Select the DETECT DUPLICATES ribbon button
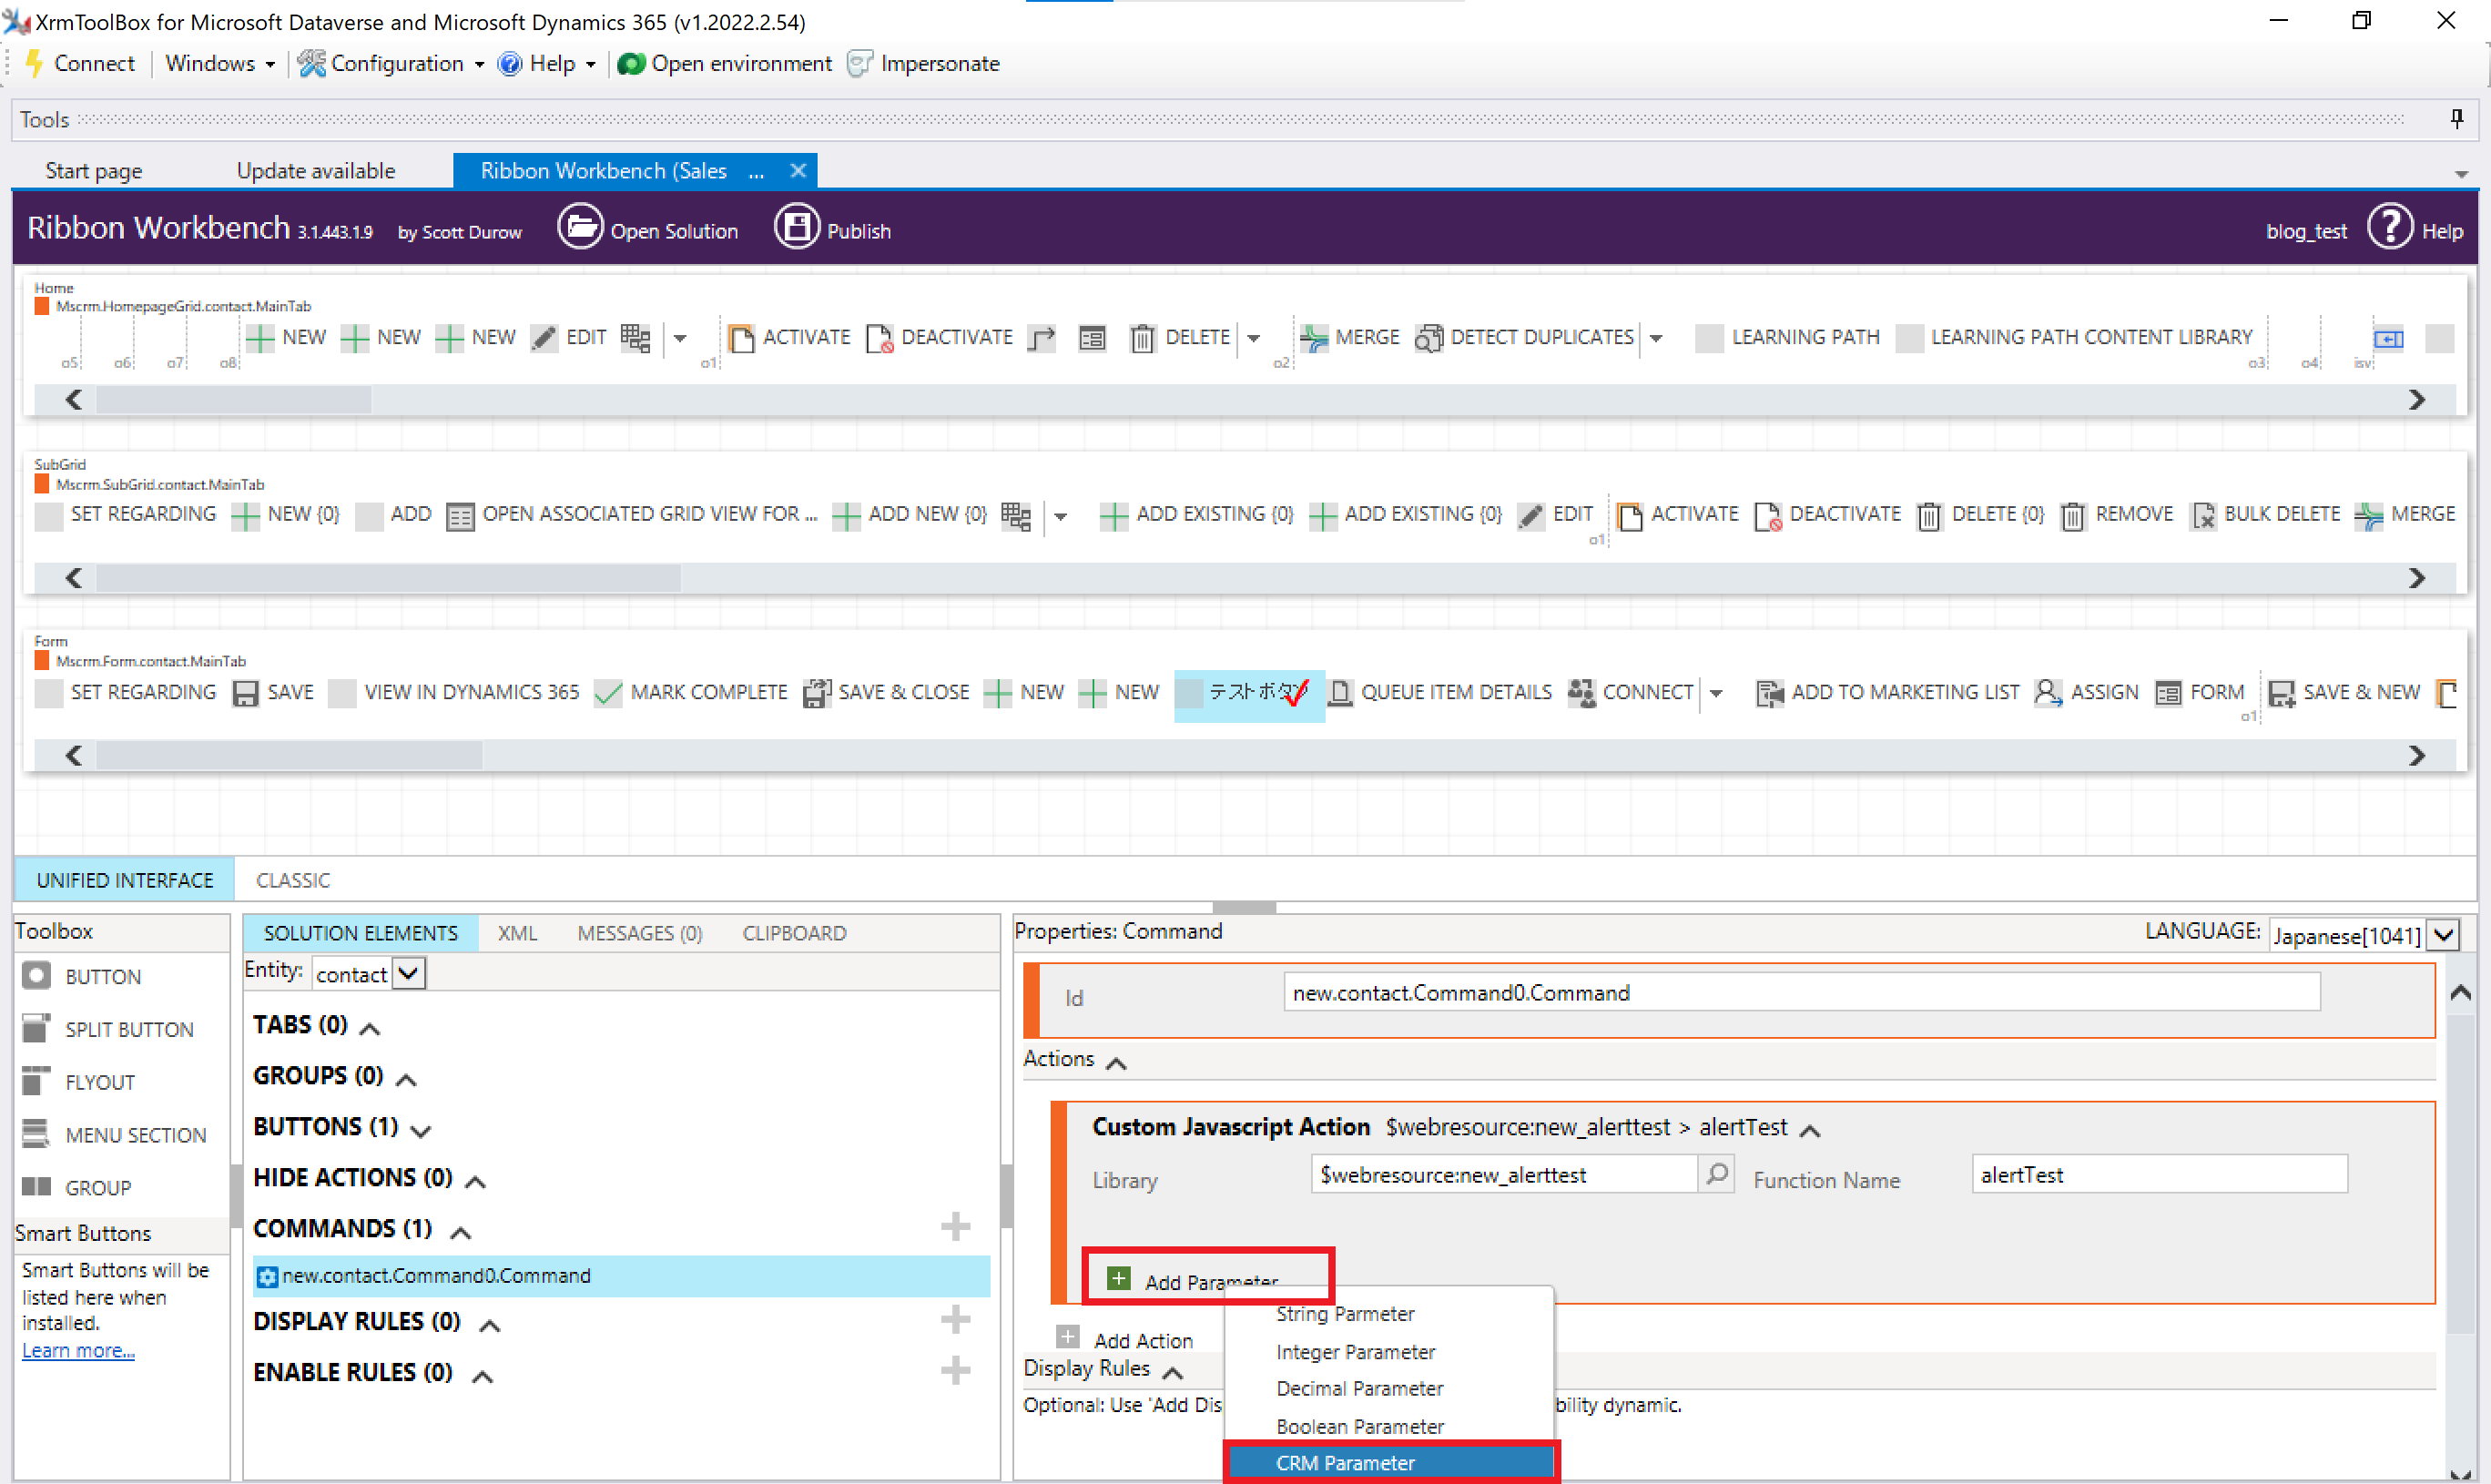The height and width of the screenshot is (1484, 2491). 1524,338
